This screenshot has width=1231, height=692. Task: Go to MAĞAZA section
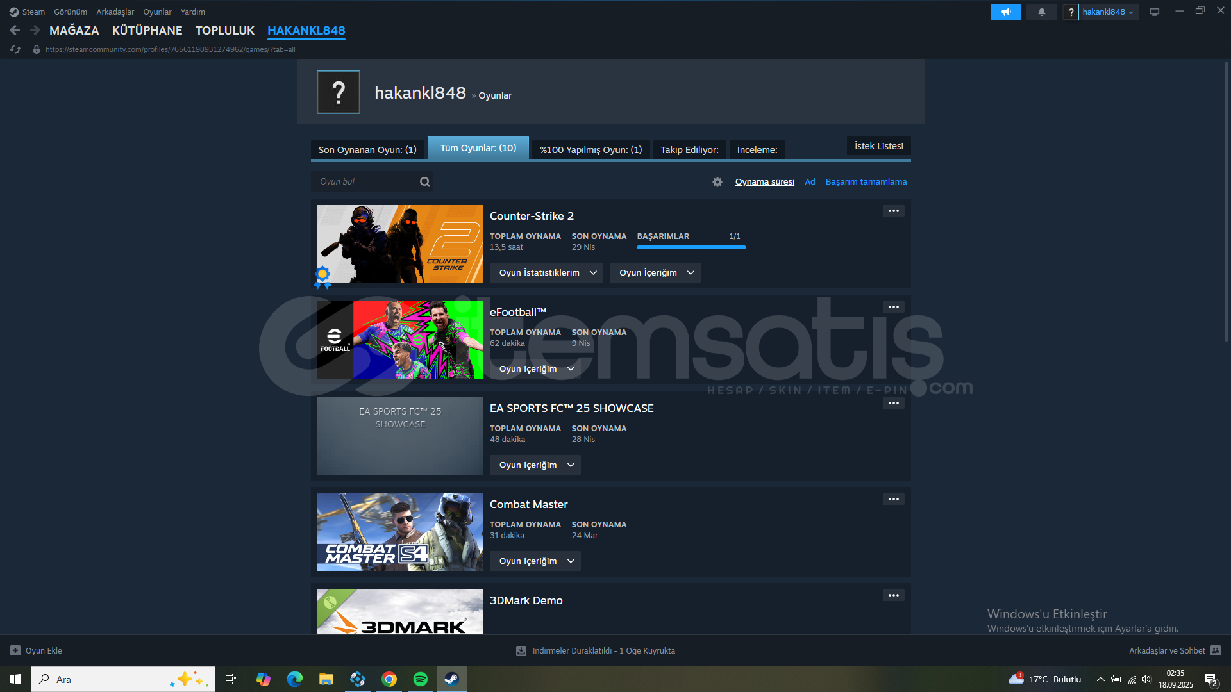pos(74,31)
